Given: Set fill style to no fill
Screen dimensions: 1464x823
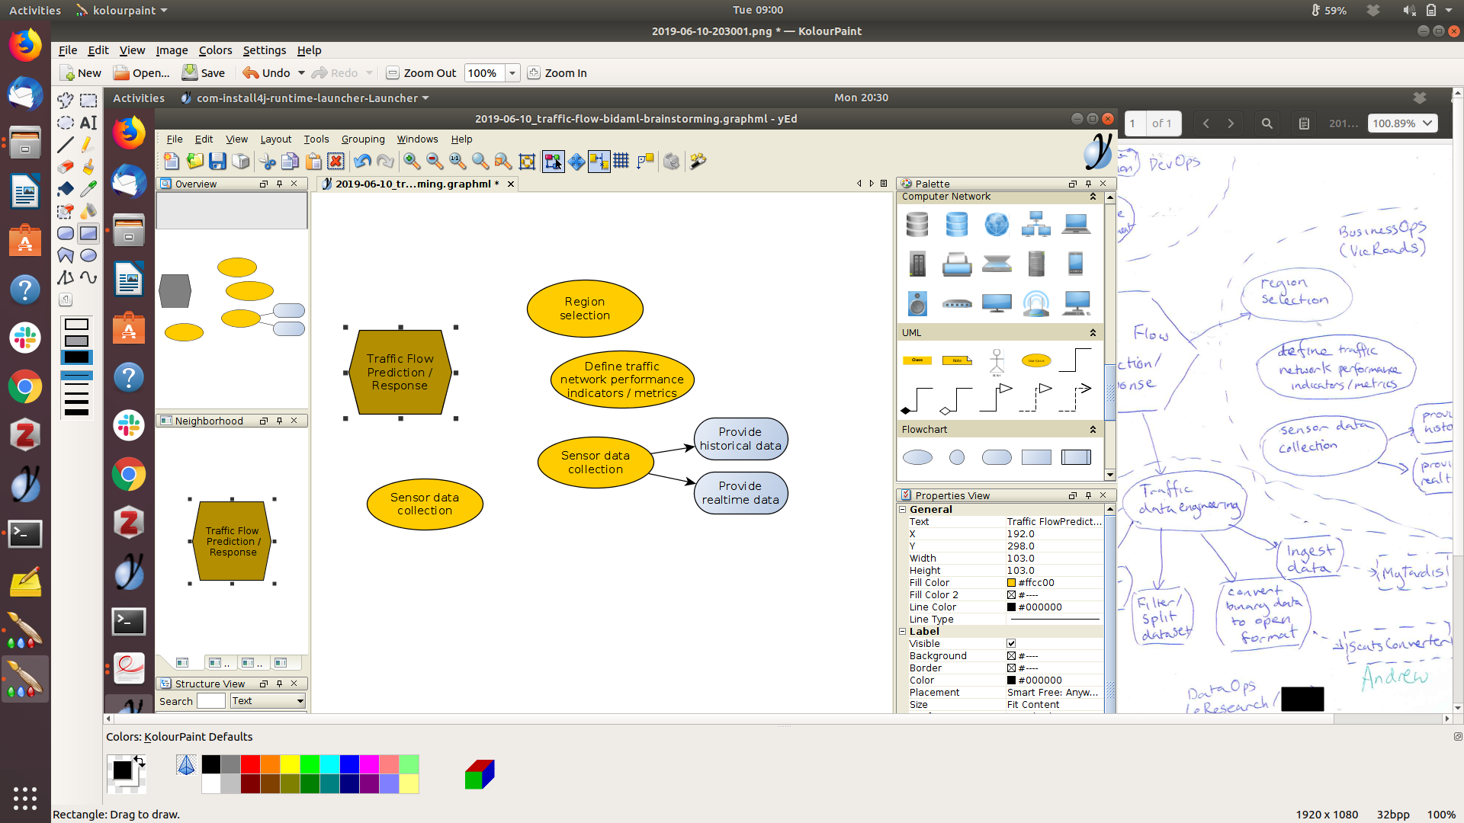Looking at the screenshot, I should (76, 325).
